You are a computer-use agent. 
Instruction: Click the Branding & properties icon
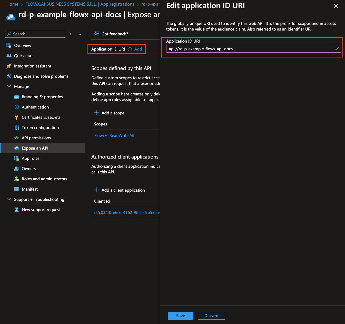tap(17, 97)
